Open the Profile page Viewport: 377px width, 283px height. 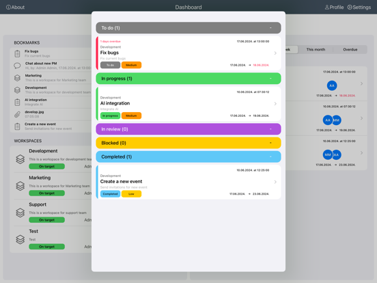[x=334, y=8]
